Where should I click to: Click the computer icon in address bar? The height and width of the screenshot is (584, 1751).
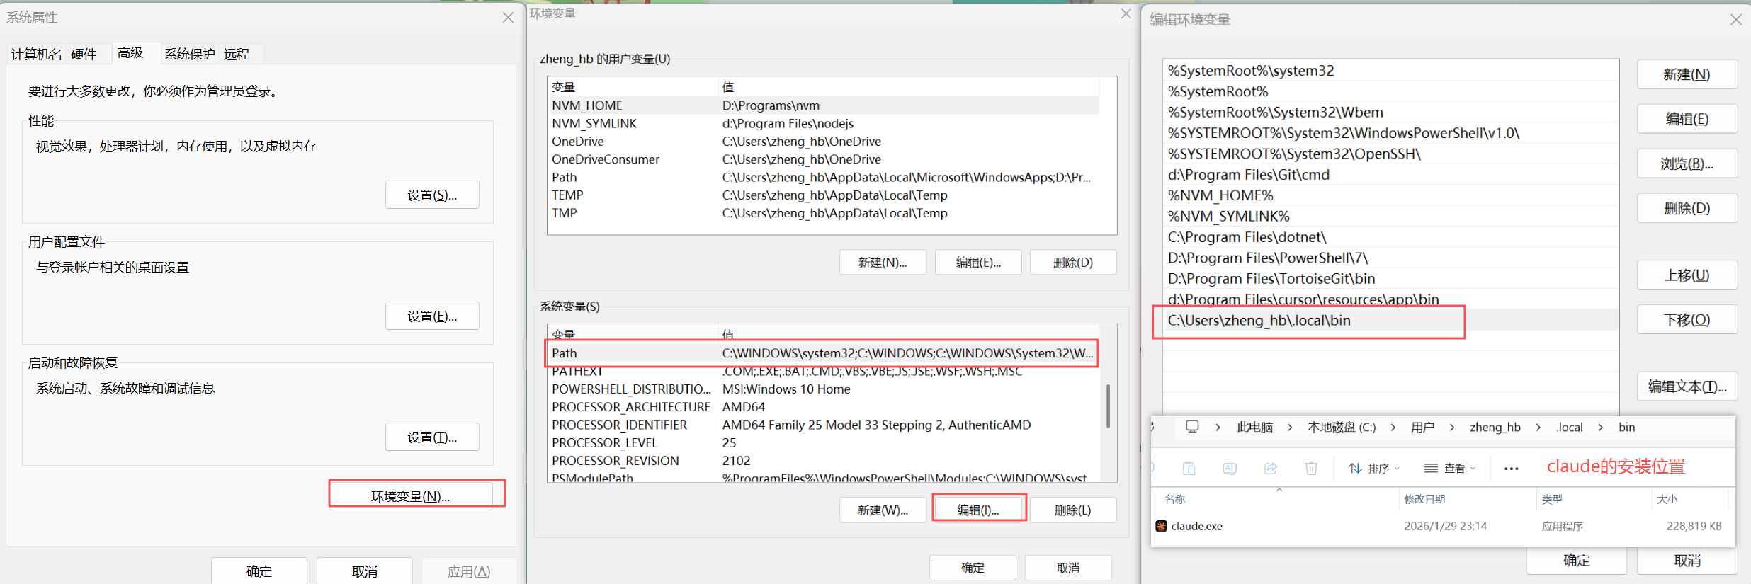click(x=1192, y=427)
